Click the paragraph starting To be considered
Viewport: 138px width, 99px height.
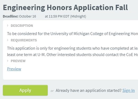tap(73, 34)
